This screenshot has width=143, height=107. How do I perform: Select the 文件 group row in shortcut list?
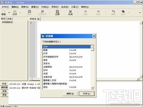click(67, 47)
